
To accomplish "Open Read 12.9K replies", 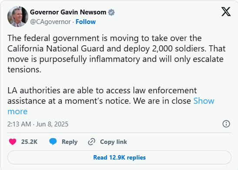I will tap(119, 157).
